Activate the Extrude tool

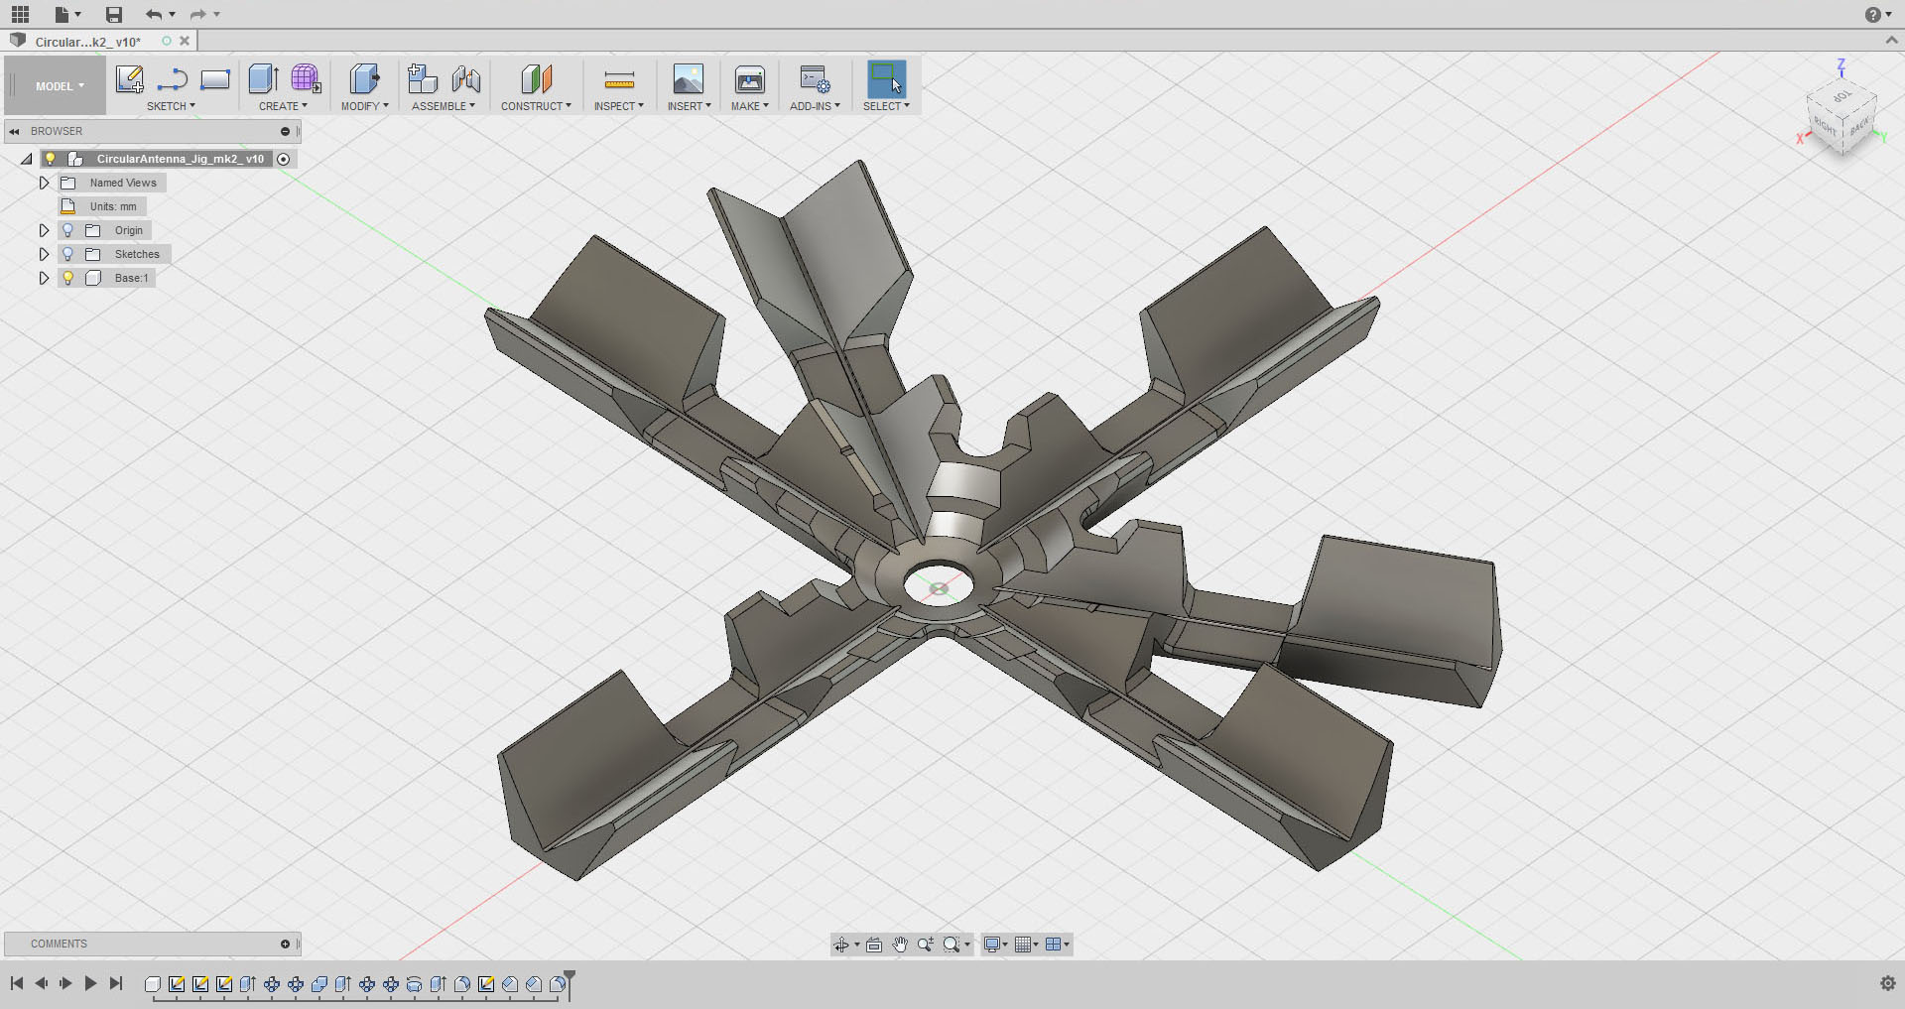(x=263, y=78)
